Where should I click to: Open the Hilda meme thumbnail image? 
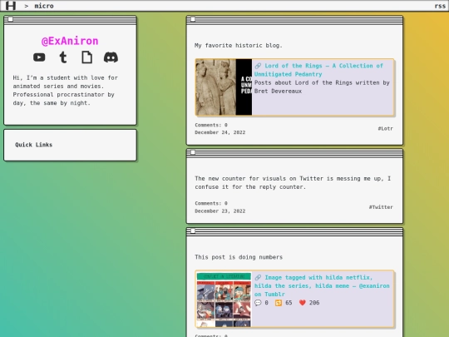224,300
